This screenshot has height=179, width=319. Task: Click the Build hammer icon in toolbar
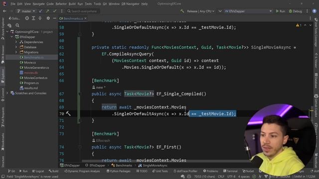pos(182,11)
